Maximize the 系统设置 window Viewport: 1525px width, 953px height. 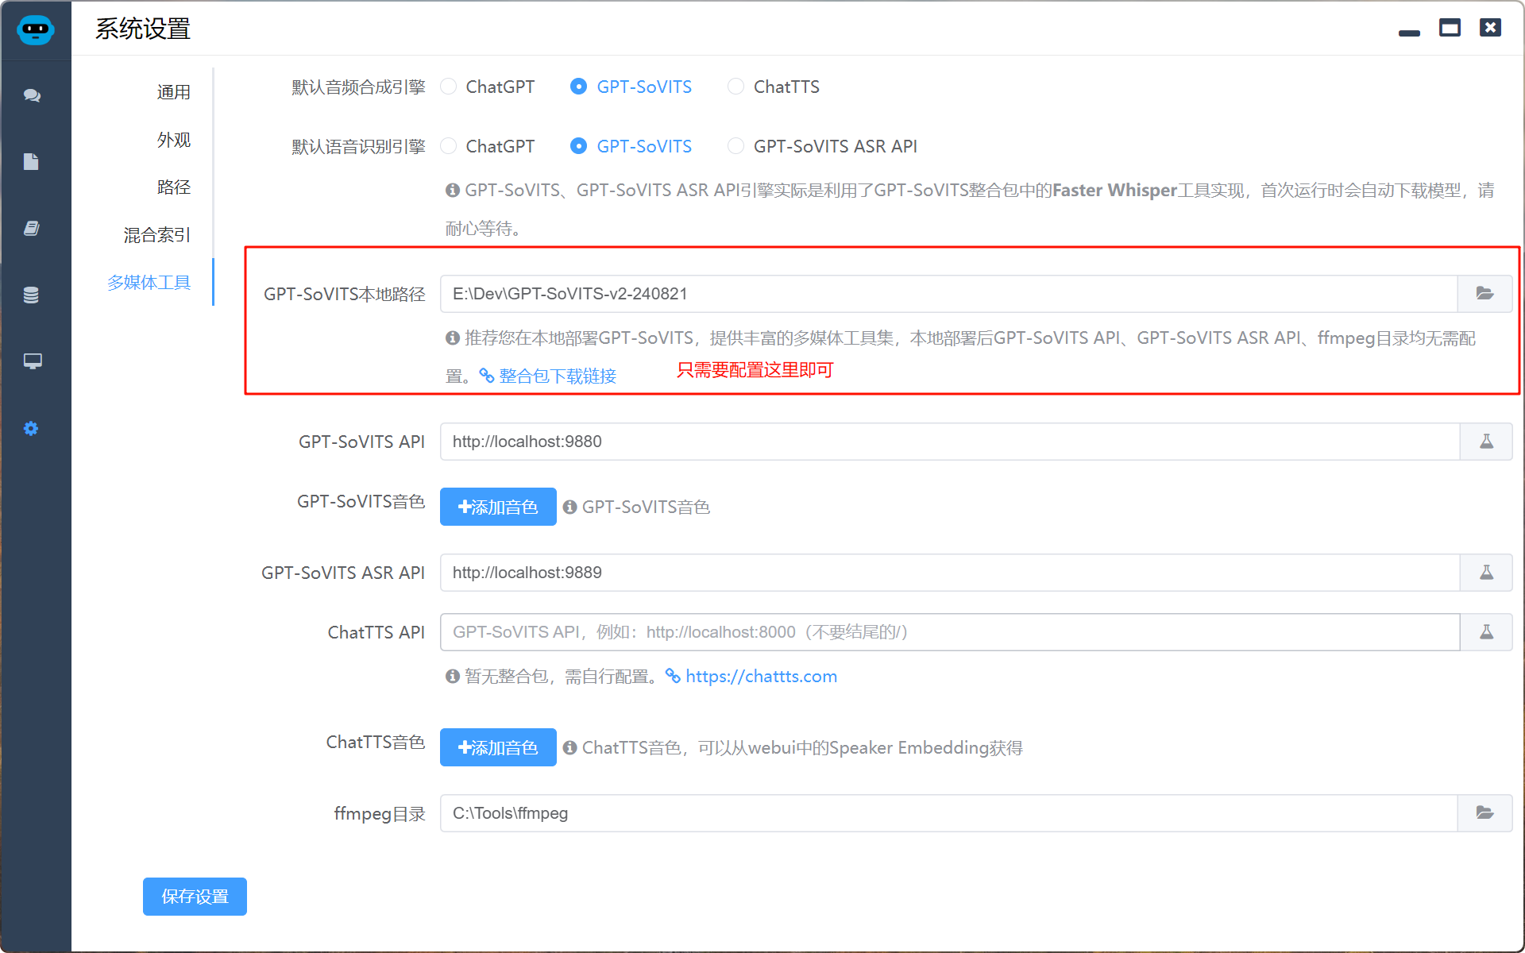click(1450, 28)
